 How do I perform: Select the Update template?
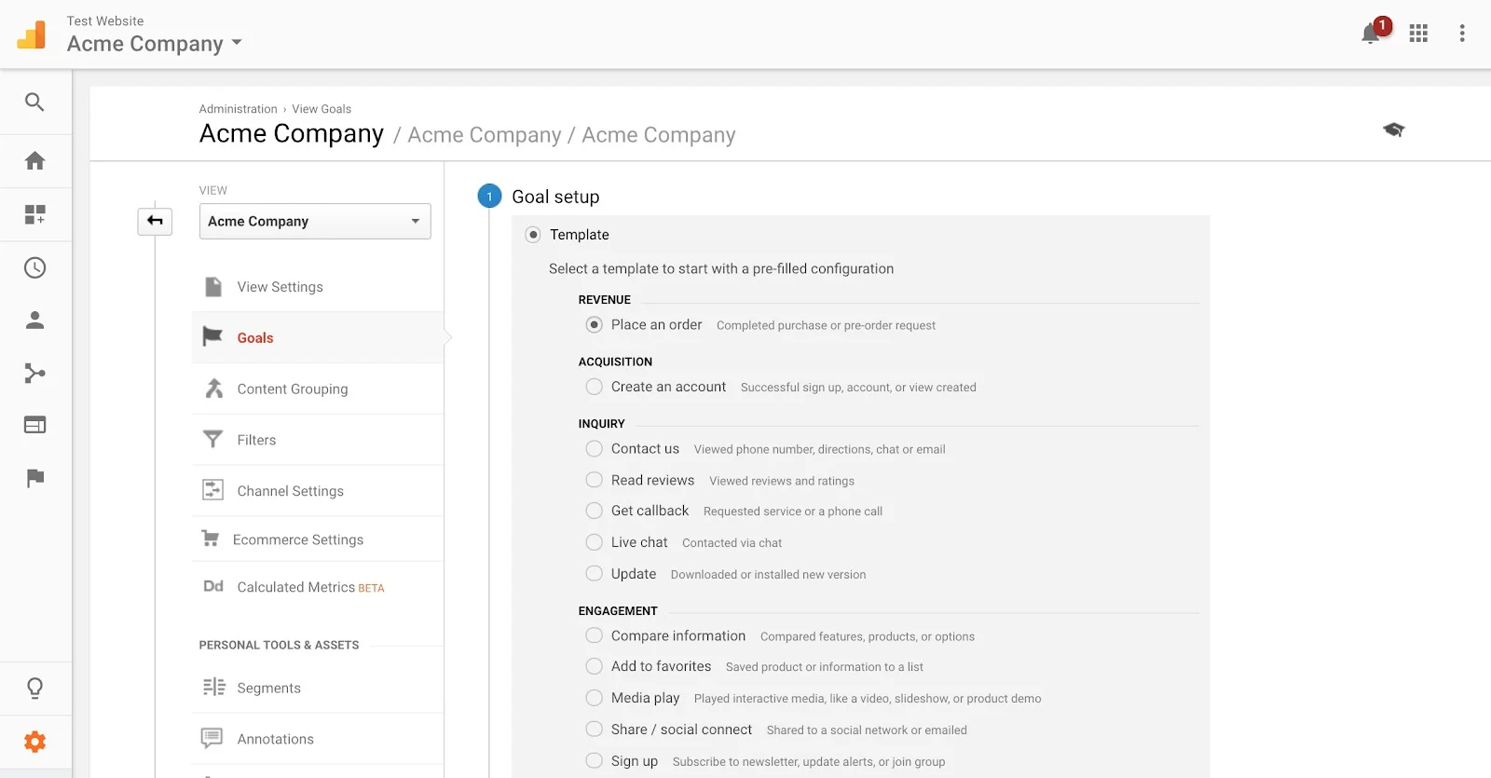(594, 574)
